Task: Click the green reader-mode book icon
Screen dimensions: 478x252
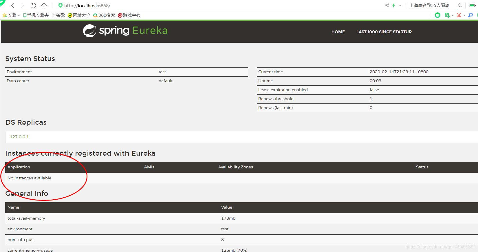Action: click(437, 15)
